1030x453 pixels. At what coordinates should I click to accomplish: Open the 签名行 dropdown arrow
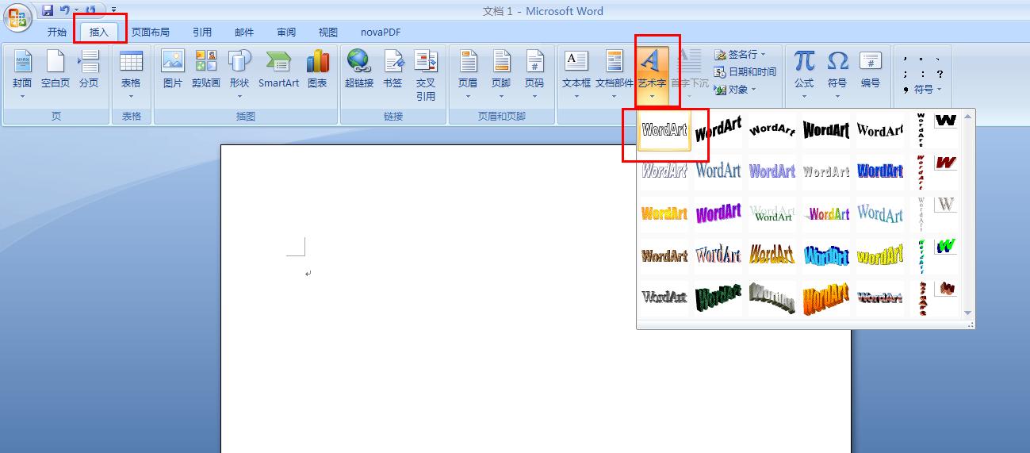point(764,55)
